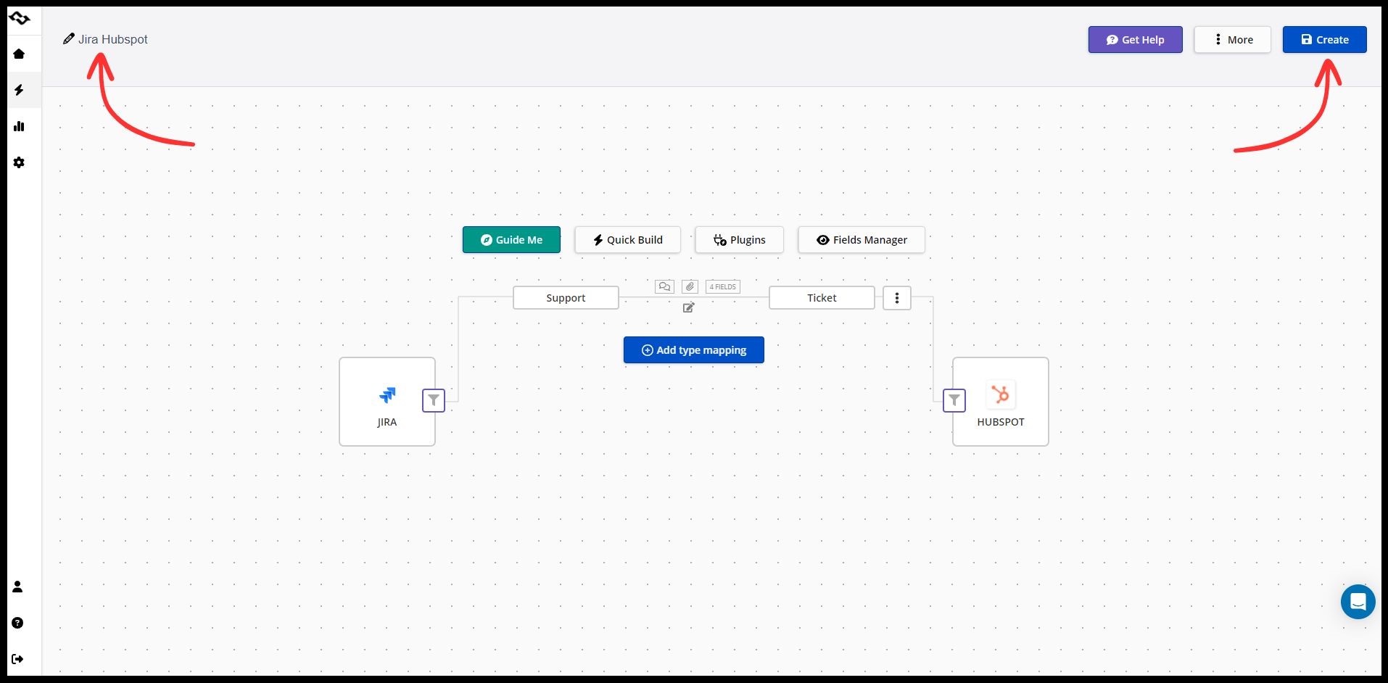Select the Support type box

(566, 298)
